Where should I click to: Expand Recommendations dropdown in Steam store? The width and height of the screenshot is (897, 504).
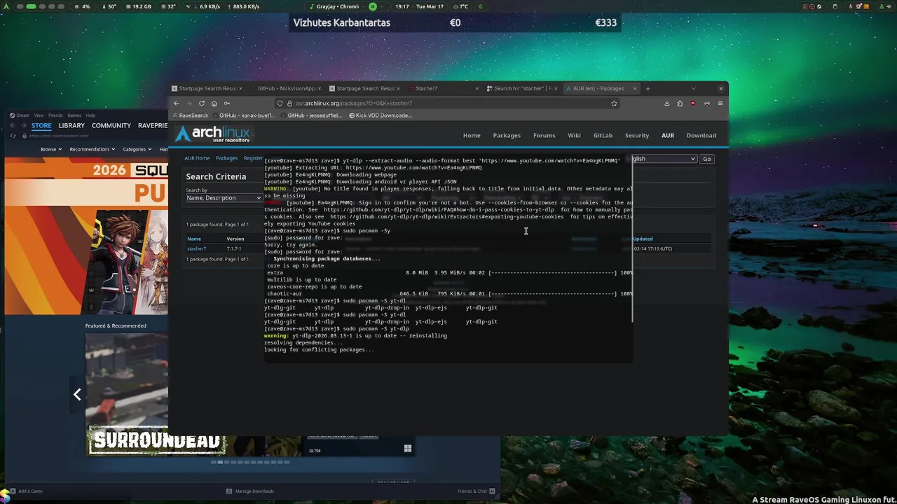(92, 149)
